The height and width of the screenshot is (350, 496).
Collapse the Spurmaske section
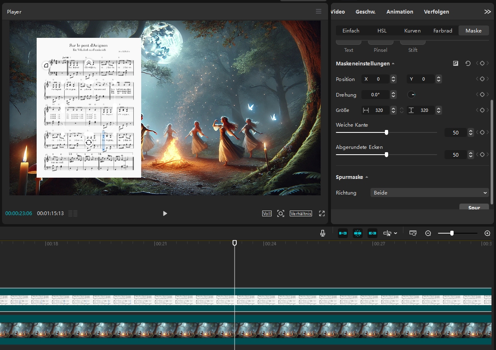pyautogui.click(x=367, y=177)
